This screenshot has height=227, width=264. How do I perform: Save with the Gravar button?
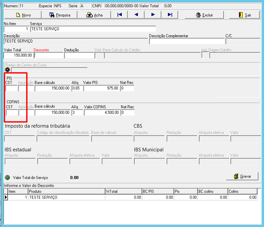click(242, 176)
